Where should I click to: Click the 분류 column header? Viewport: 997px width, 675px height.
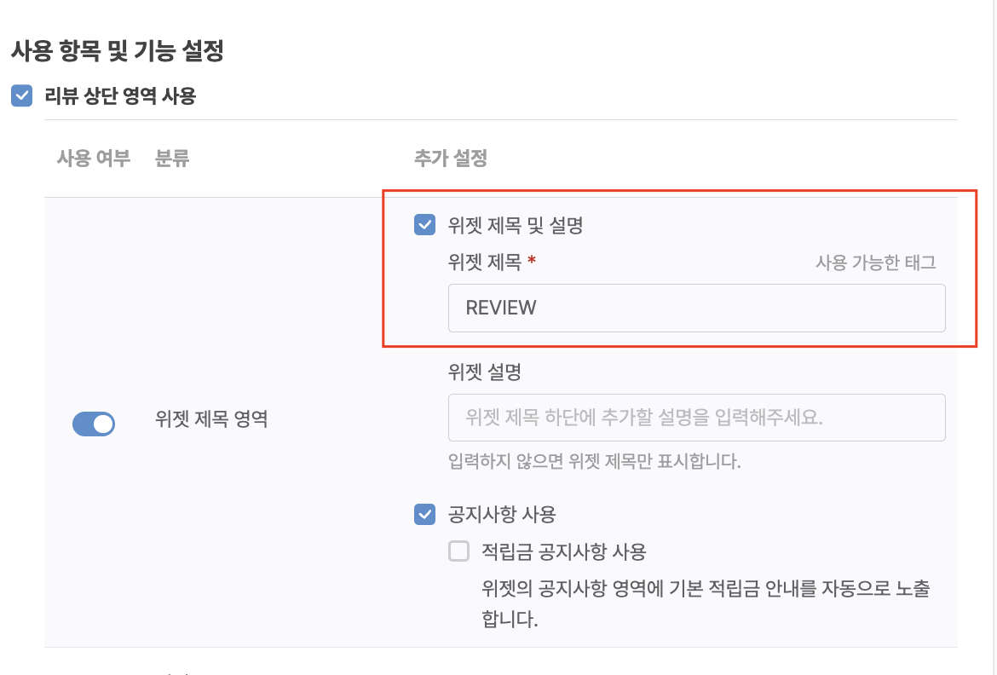point(171,159)
